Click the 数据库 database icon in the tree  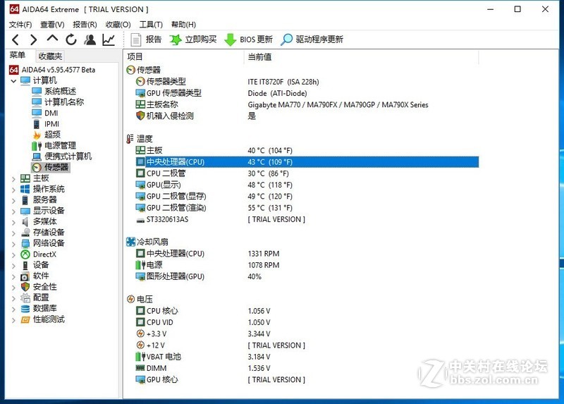25,309
